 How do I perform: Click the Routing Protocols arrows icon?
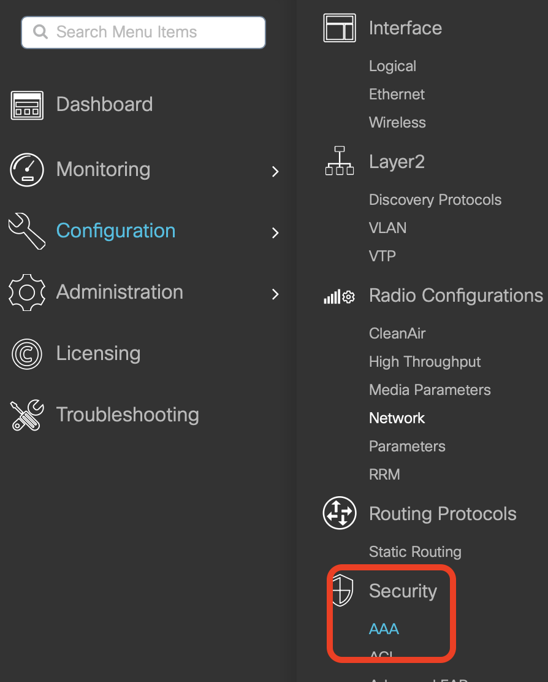pyautogui.click(x=339, y=513)
